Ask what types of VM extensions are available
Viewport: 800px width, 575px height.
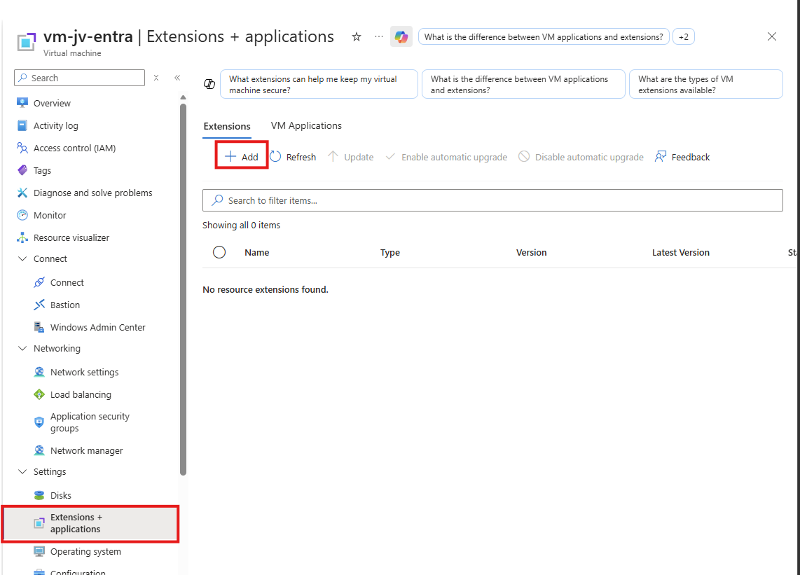705,84
